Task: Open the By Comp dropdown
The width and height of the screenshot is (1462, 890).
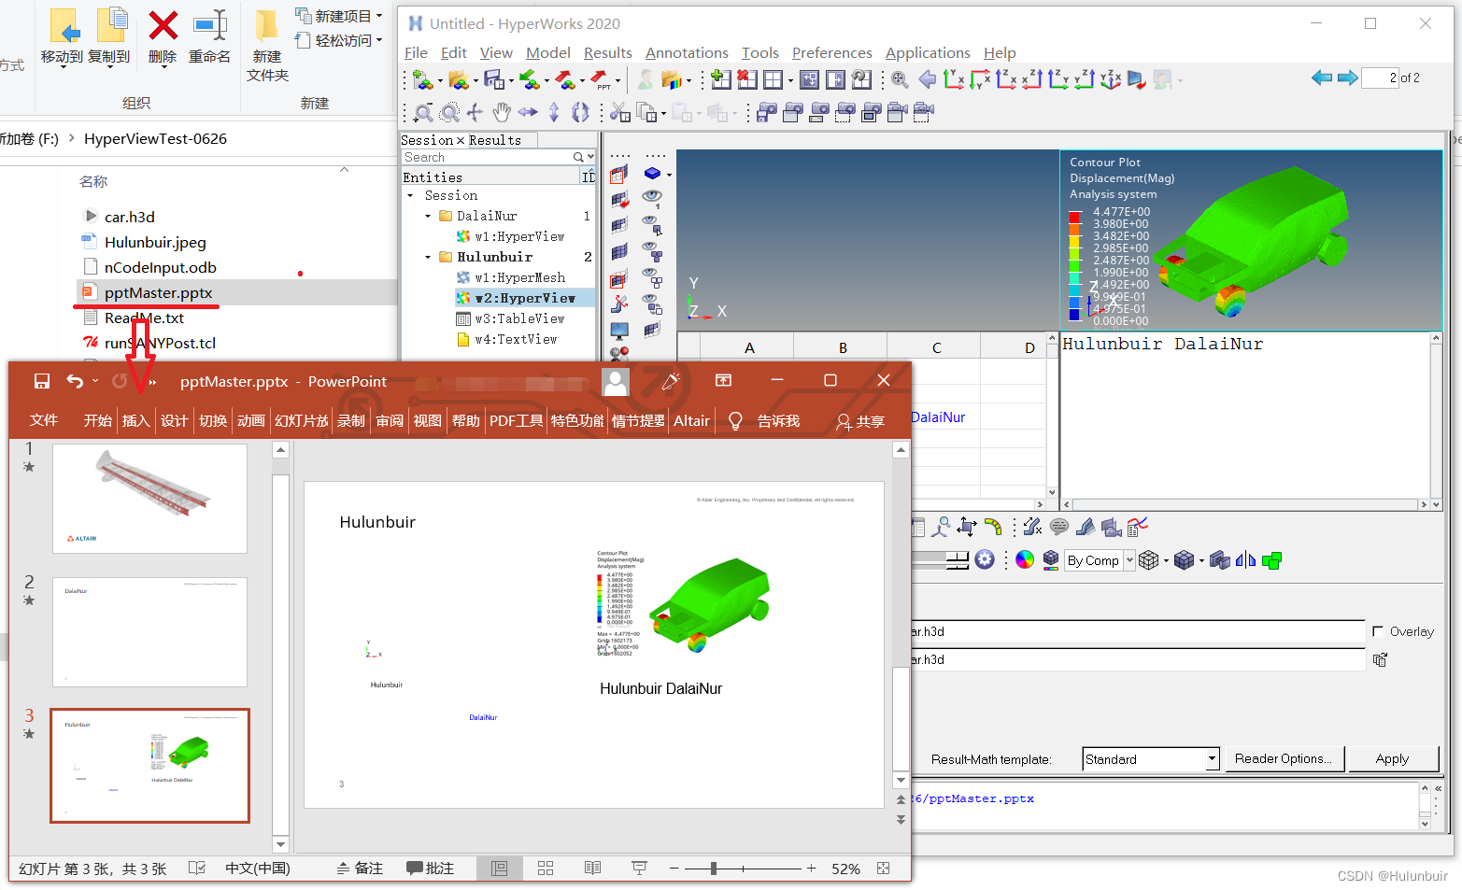Action: point(1129,559)
